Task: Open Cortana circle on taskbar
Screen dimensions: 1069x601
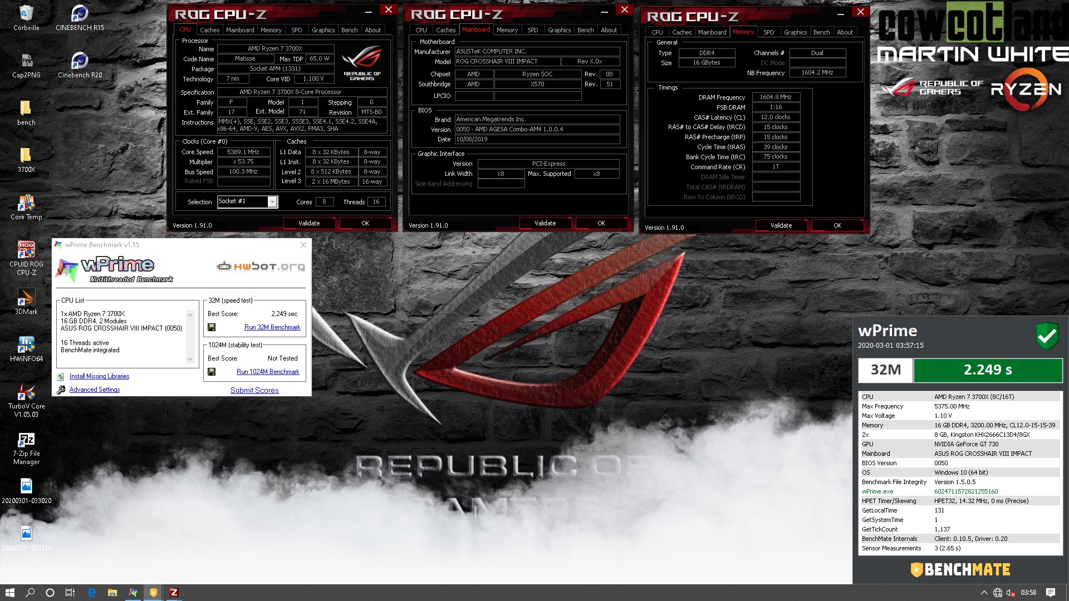Action: [50, 593]
